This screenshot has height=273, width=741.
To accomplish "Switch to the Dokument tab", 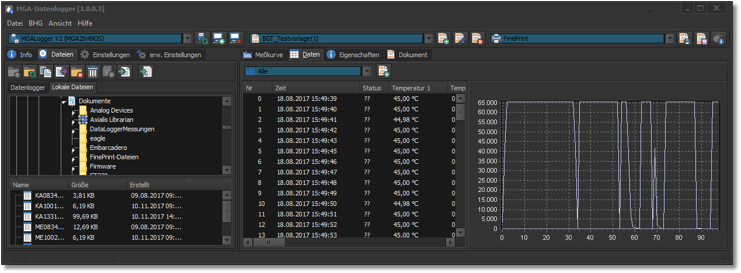I will (x=407, y=55).
